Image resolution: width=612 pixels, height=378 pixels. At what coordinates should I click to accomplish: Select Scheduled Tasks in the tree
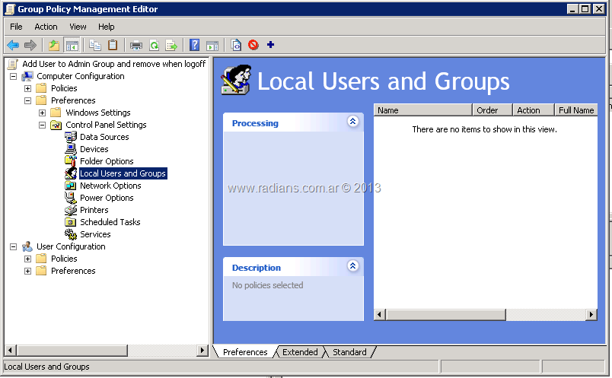click(110, 222)
